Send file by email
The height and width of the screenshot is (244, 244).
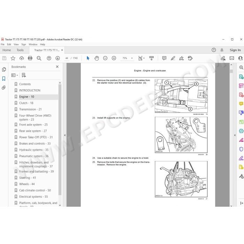tap(232, 58)
